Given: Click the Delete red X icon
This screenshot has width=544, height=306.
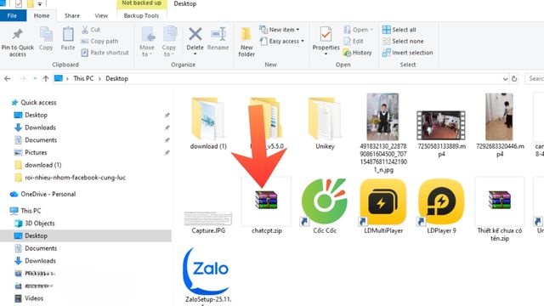Looking at the screenshot, I should [x=195, y=34].
